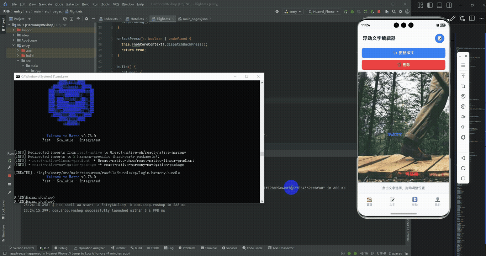
Task: Hide the Project panel with minus icon
Action: click(93, 19)
